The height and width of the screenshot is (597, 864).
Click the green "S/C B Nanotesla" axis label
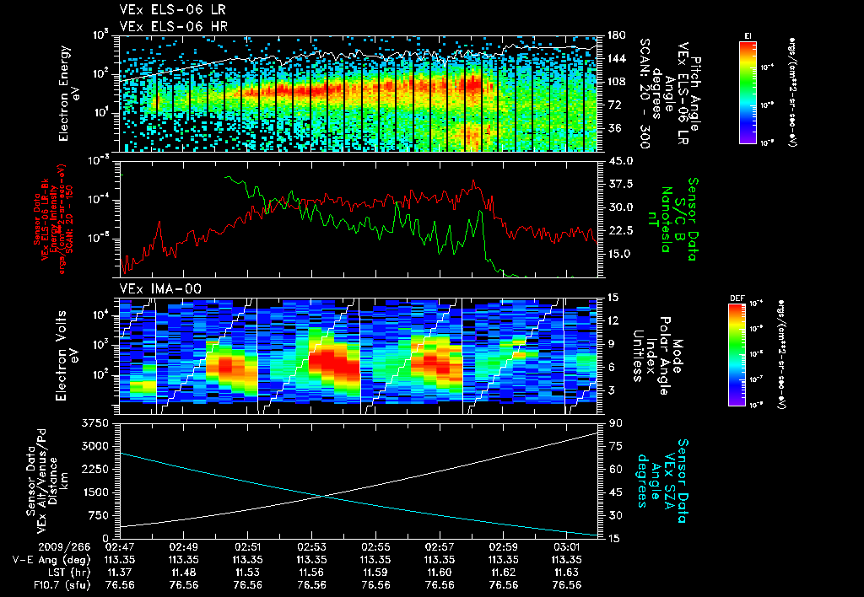tap(666, 219)
